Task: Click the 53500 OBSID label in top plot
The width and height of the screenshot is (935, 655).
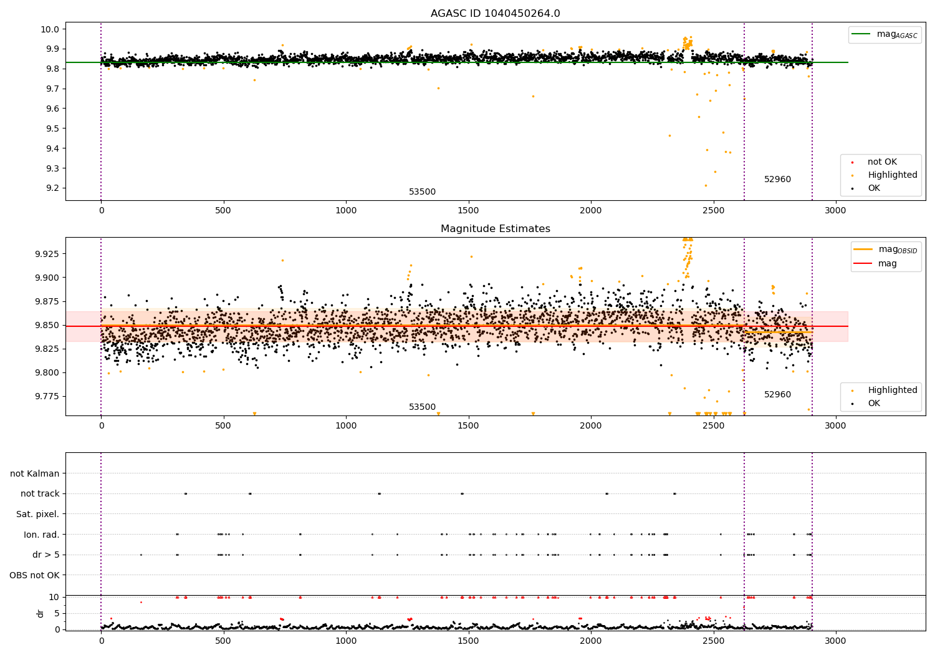Action: click(x=422, y=192)
